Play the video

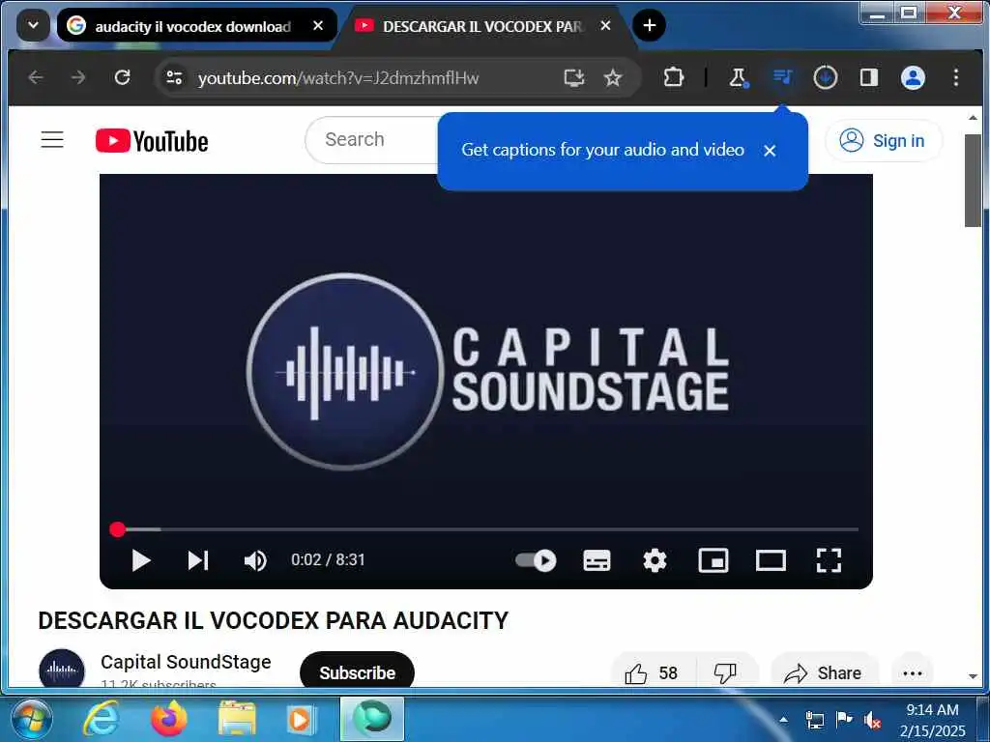(x=141, y=560)
